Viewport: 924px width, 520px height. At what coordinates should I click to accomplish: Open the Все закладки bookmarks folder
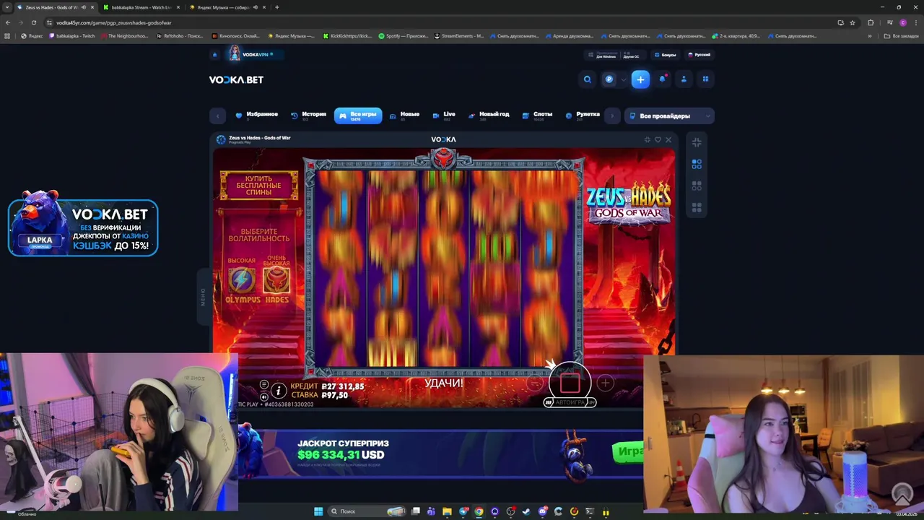point(902,36)
